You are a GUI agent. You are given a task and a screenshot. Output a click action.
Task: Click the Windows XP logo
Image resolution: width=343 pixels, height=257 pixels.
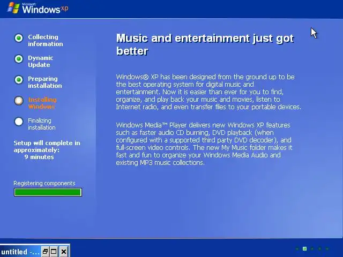pos(38,8)
